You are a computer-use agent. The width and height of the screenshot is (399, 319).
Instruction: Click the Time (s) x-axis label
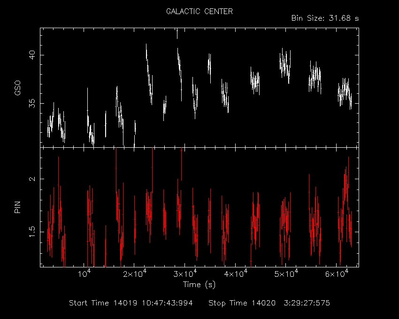click(x=199, y=284)
